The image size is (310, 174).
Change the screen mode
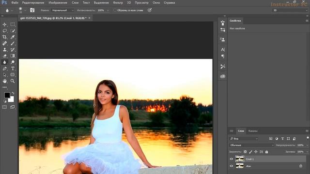point(13,107)
